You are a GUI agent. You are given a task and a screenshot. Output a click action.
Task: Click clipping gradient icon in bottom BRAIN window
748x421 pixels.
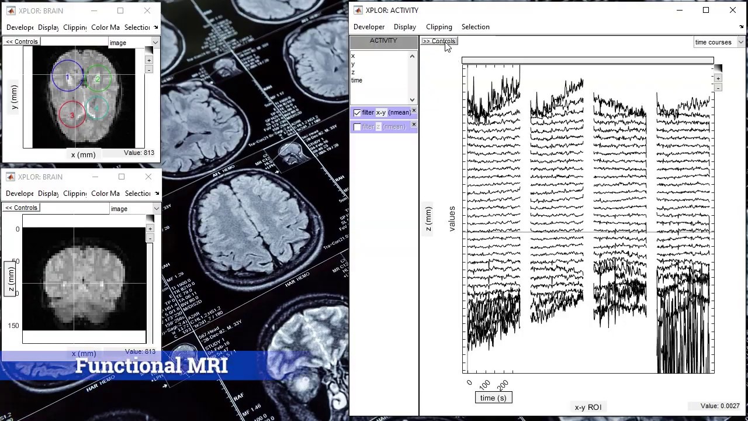click(x=150, y=219)
